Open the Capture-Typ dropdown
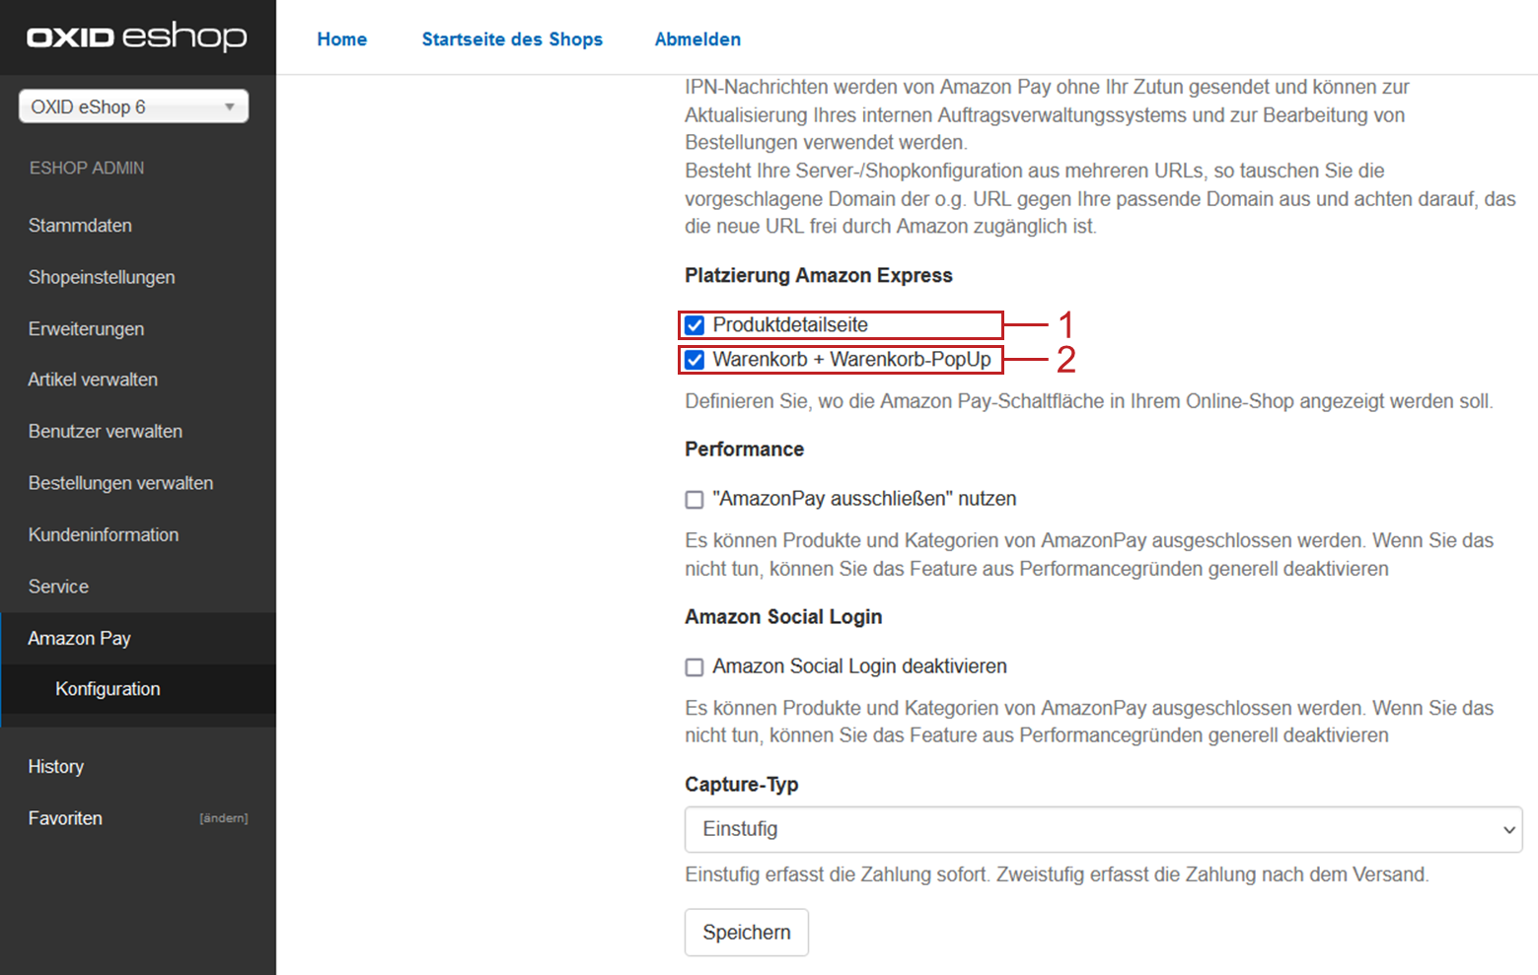The width and height of the screenshot is (1538, 975). [1103, 829]
